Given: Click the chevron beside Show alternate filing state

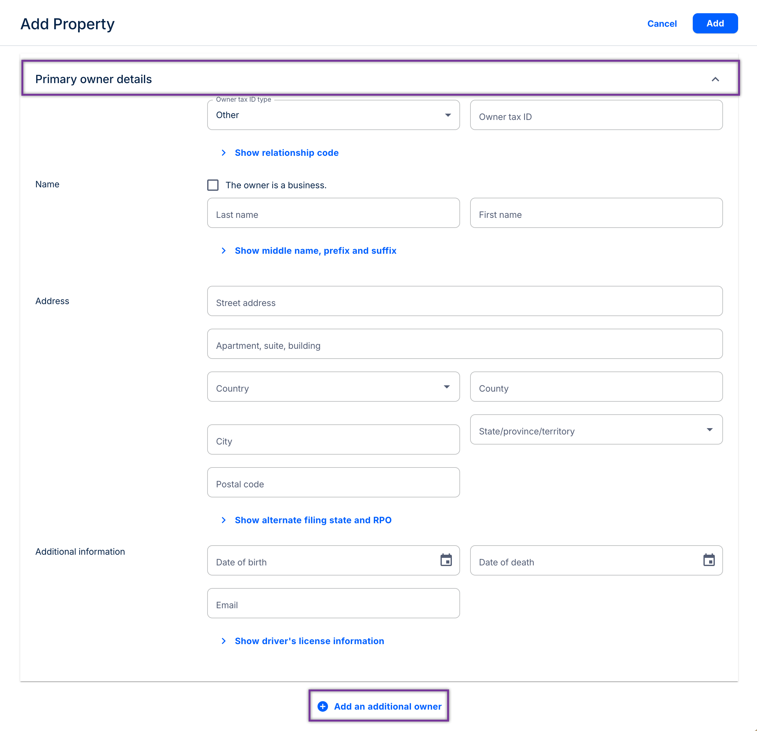Looking at the screenshot, I should point(224,520).
